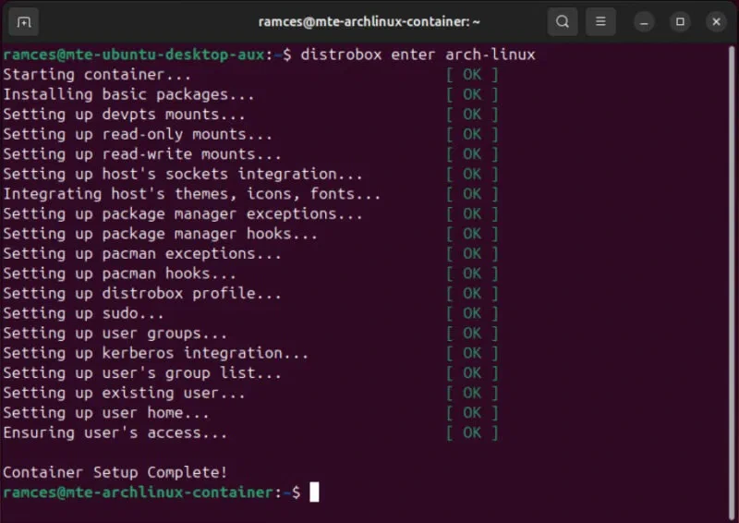This screenshot has height=523, width=739.
Task: Click the 'Setting up kerberos integration...' line
Action: click(x=156, y=353)
